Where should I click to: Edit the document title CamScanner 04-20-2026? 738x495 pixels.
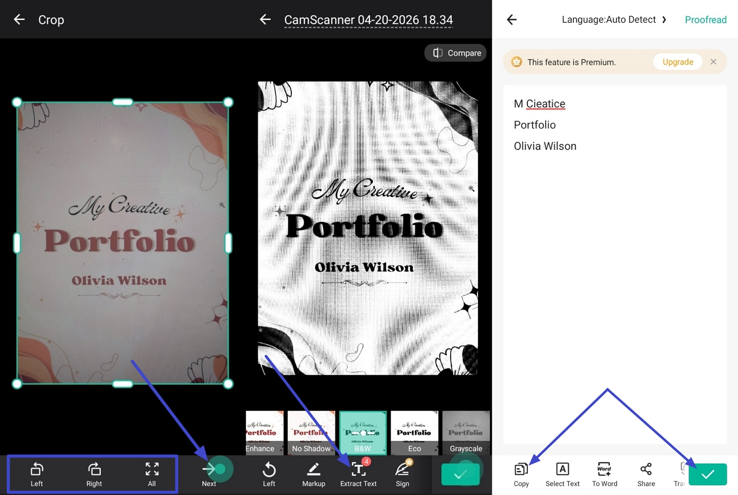(x=368, y=20)
